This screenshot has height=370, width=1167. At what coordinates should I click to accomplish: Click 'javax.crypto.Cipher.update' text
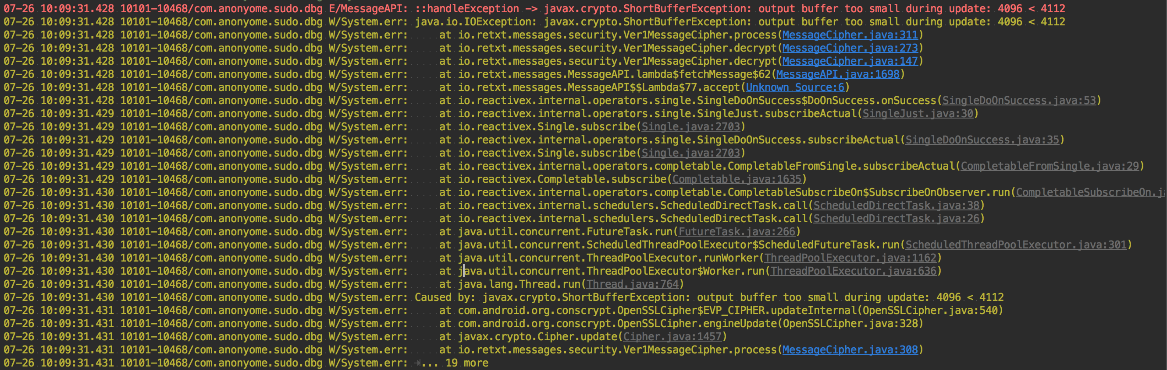pos(538,336)
